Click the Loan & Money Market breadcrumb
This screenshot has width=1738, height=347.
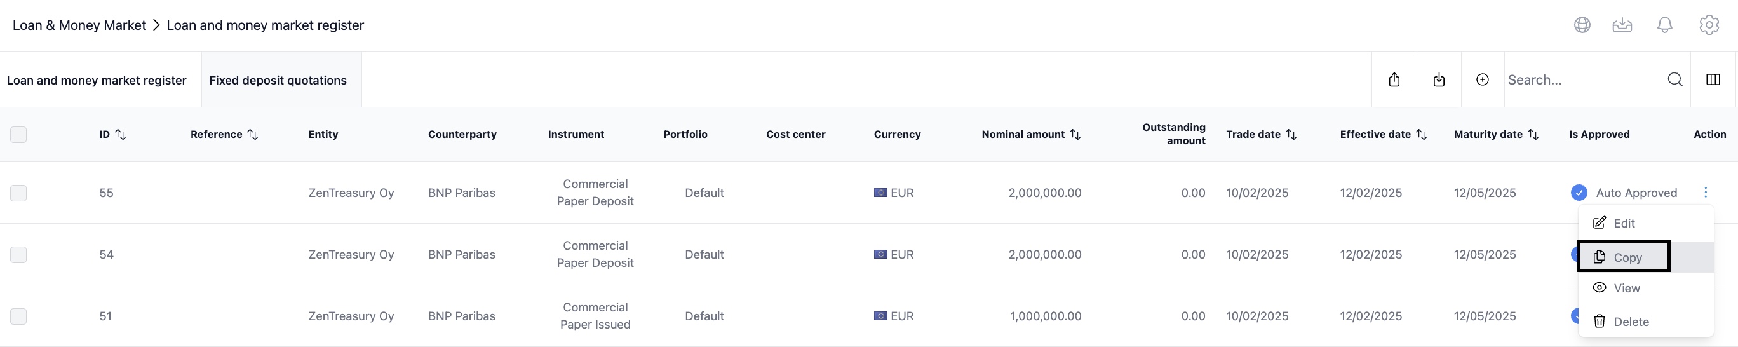79,25
